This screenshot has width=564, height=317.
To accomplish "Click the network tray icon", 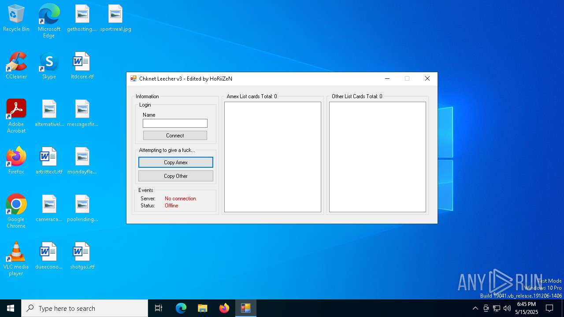I will click(497, 308).
